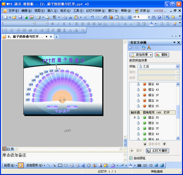Switch to slide sorter view button

coord(8,149)
